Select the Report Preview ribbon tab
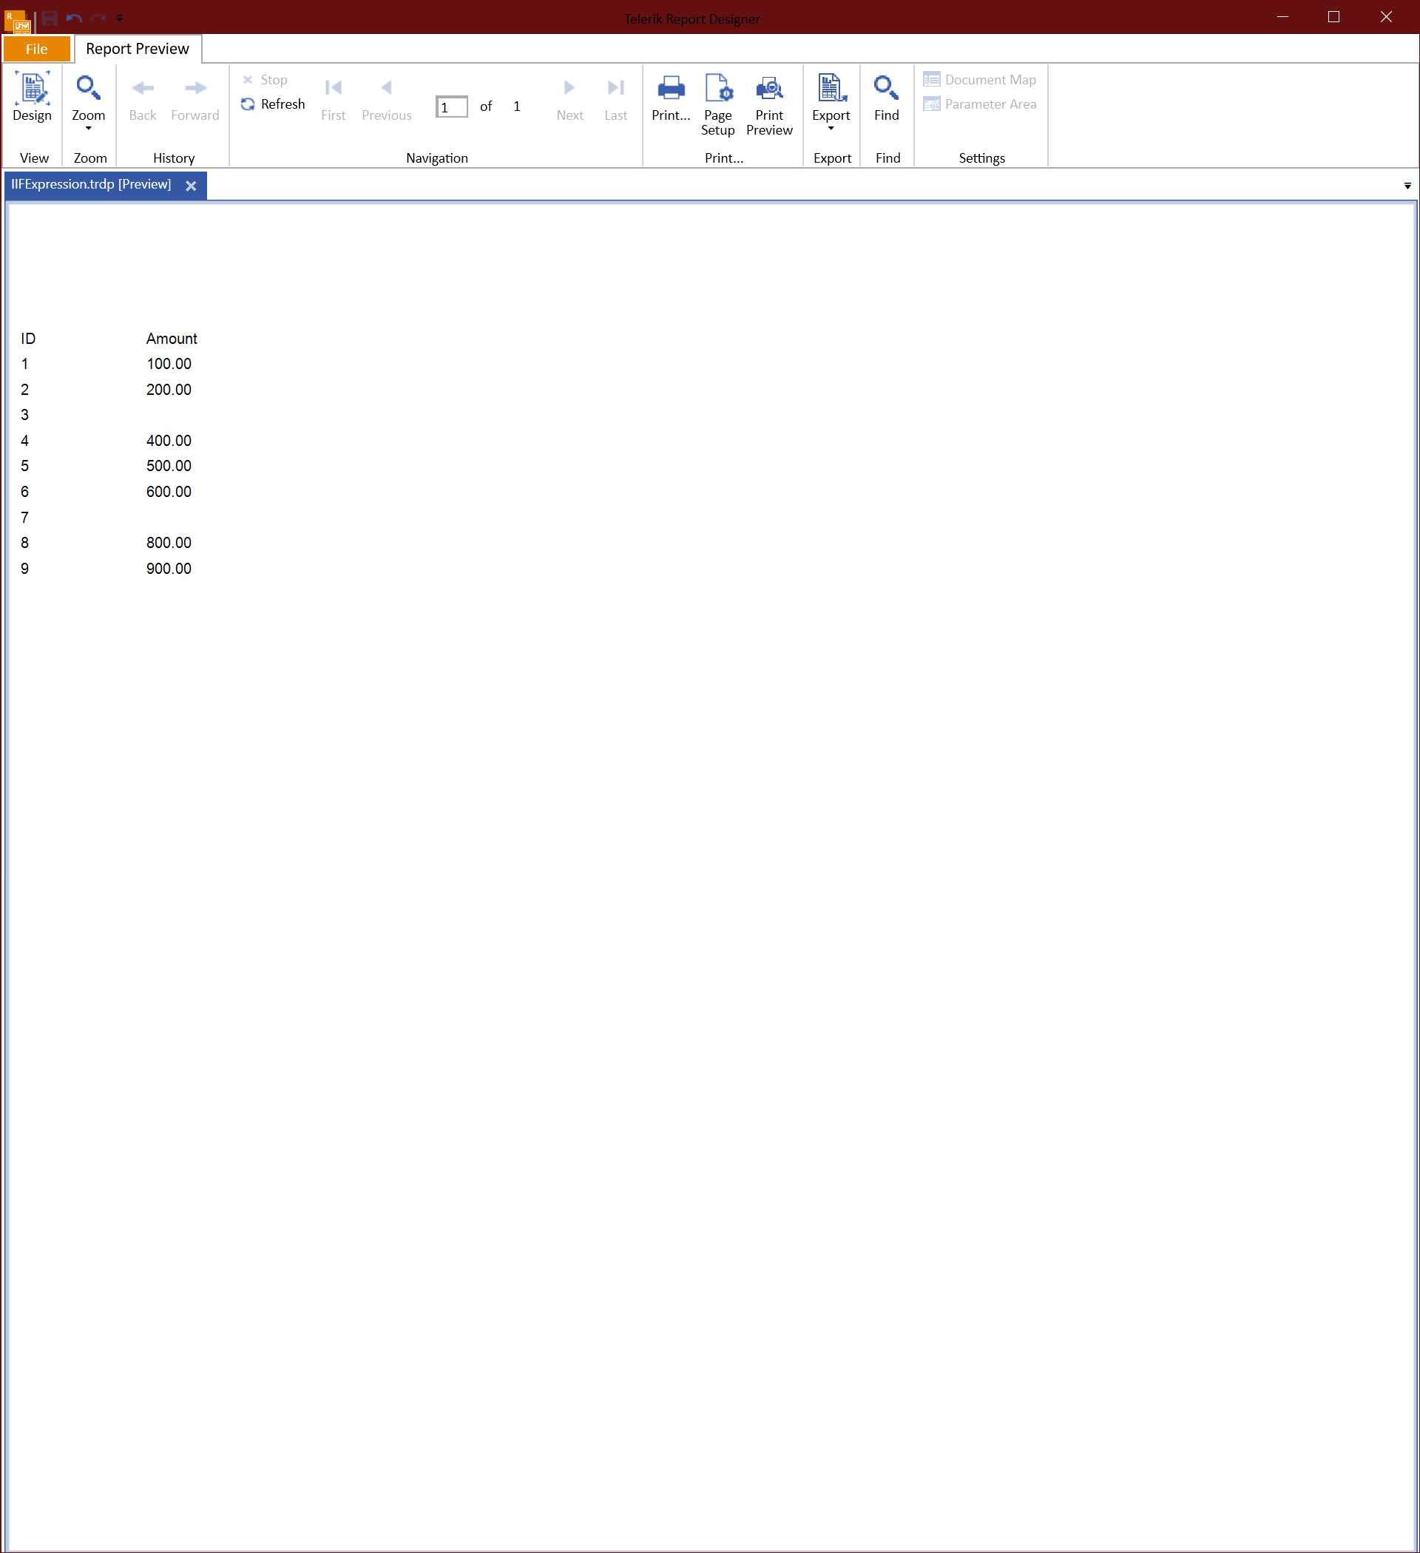 click(137, 49)
